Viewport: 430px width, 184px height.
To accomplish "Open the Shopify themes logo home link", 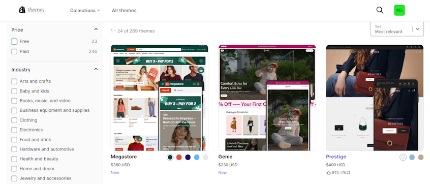I will point(32,10).
